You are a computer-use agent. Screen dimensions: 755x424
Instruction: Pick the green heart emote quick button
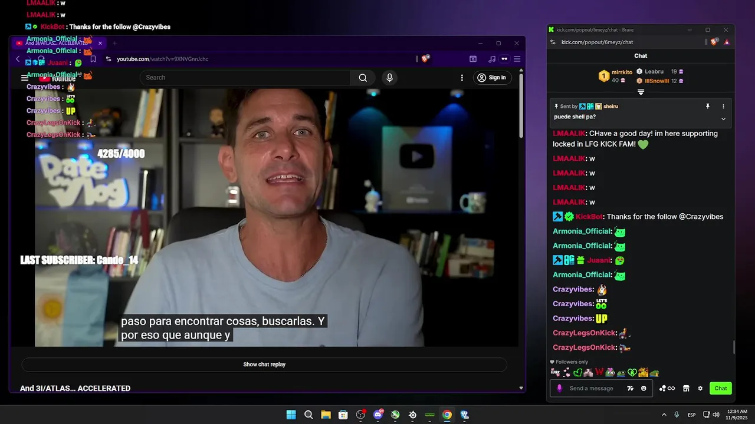tap(578, 372)
